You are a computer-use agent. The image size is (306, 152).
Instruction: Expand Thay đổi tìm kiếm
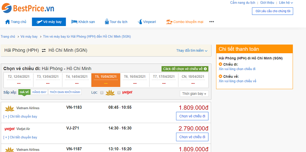click(x=192, y=51)
